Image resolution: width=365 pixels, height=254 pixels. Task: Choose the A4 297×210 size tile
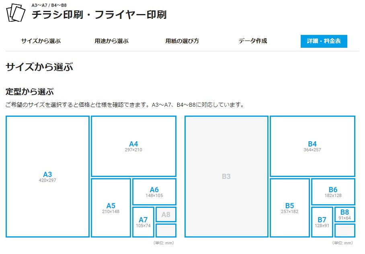pyautogui.click(x=133, y=146)
